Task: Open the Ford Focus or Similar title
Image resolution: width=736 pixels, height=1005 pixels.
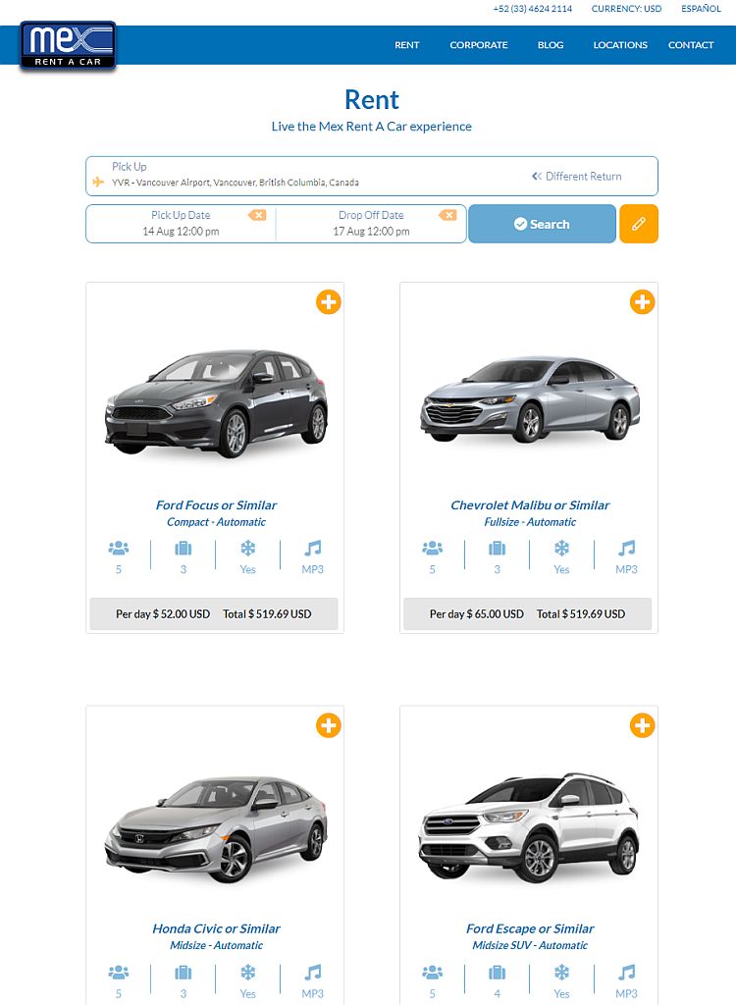Action: pyautogui.click(x=216, y=505)
